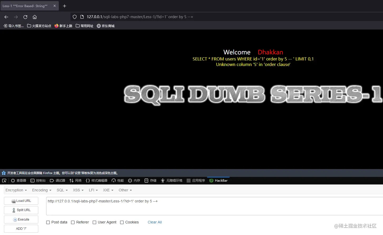
Task: Switch to the 应用程序 application tab
Action: point(196,181)
